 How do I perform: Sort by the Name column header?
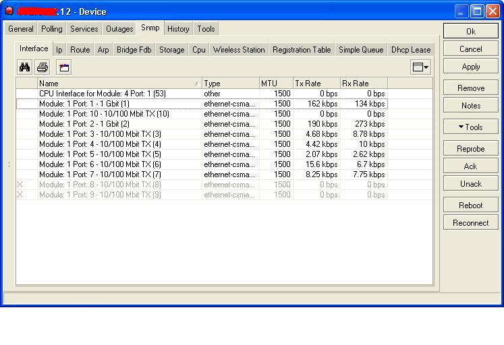[119, 84]
